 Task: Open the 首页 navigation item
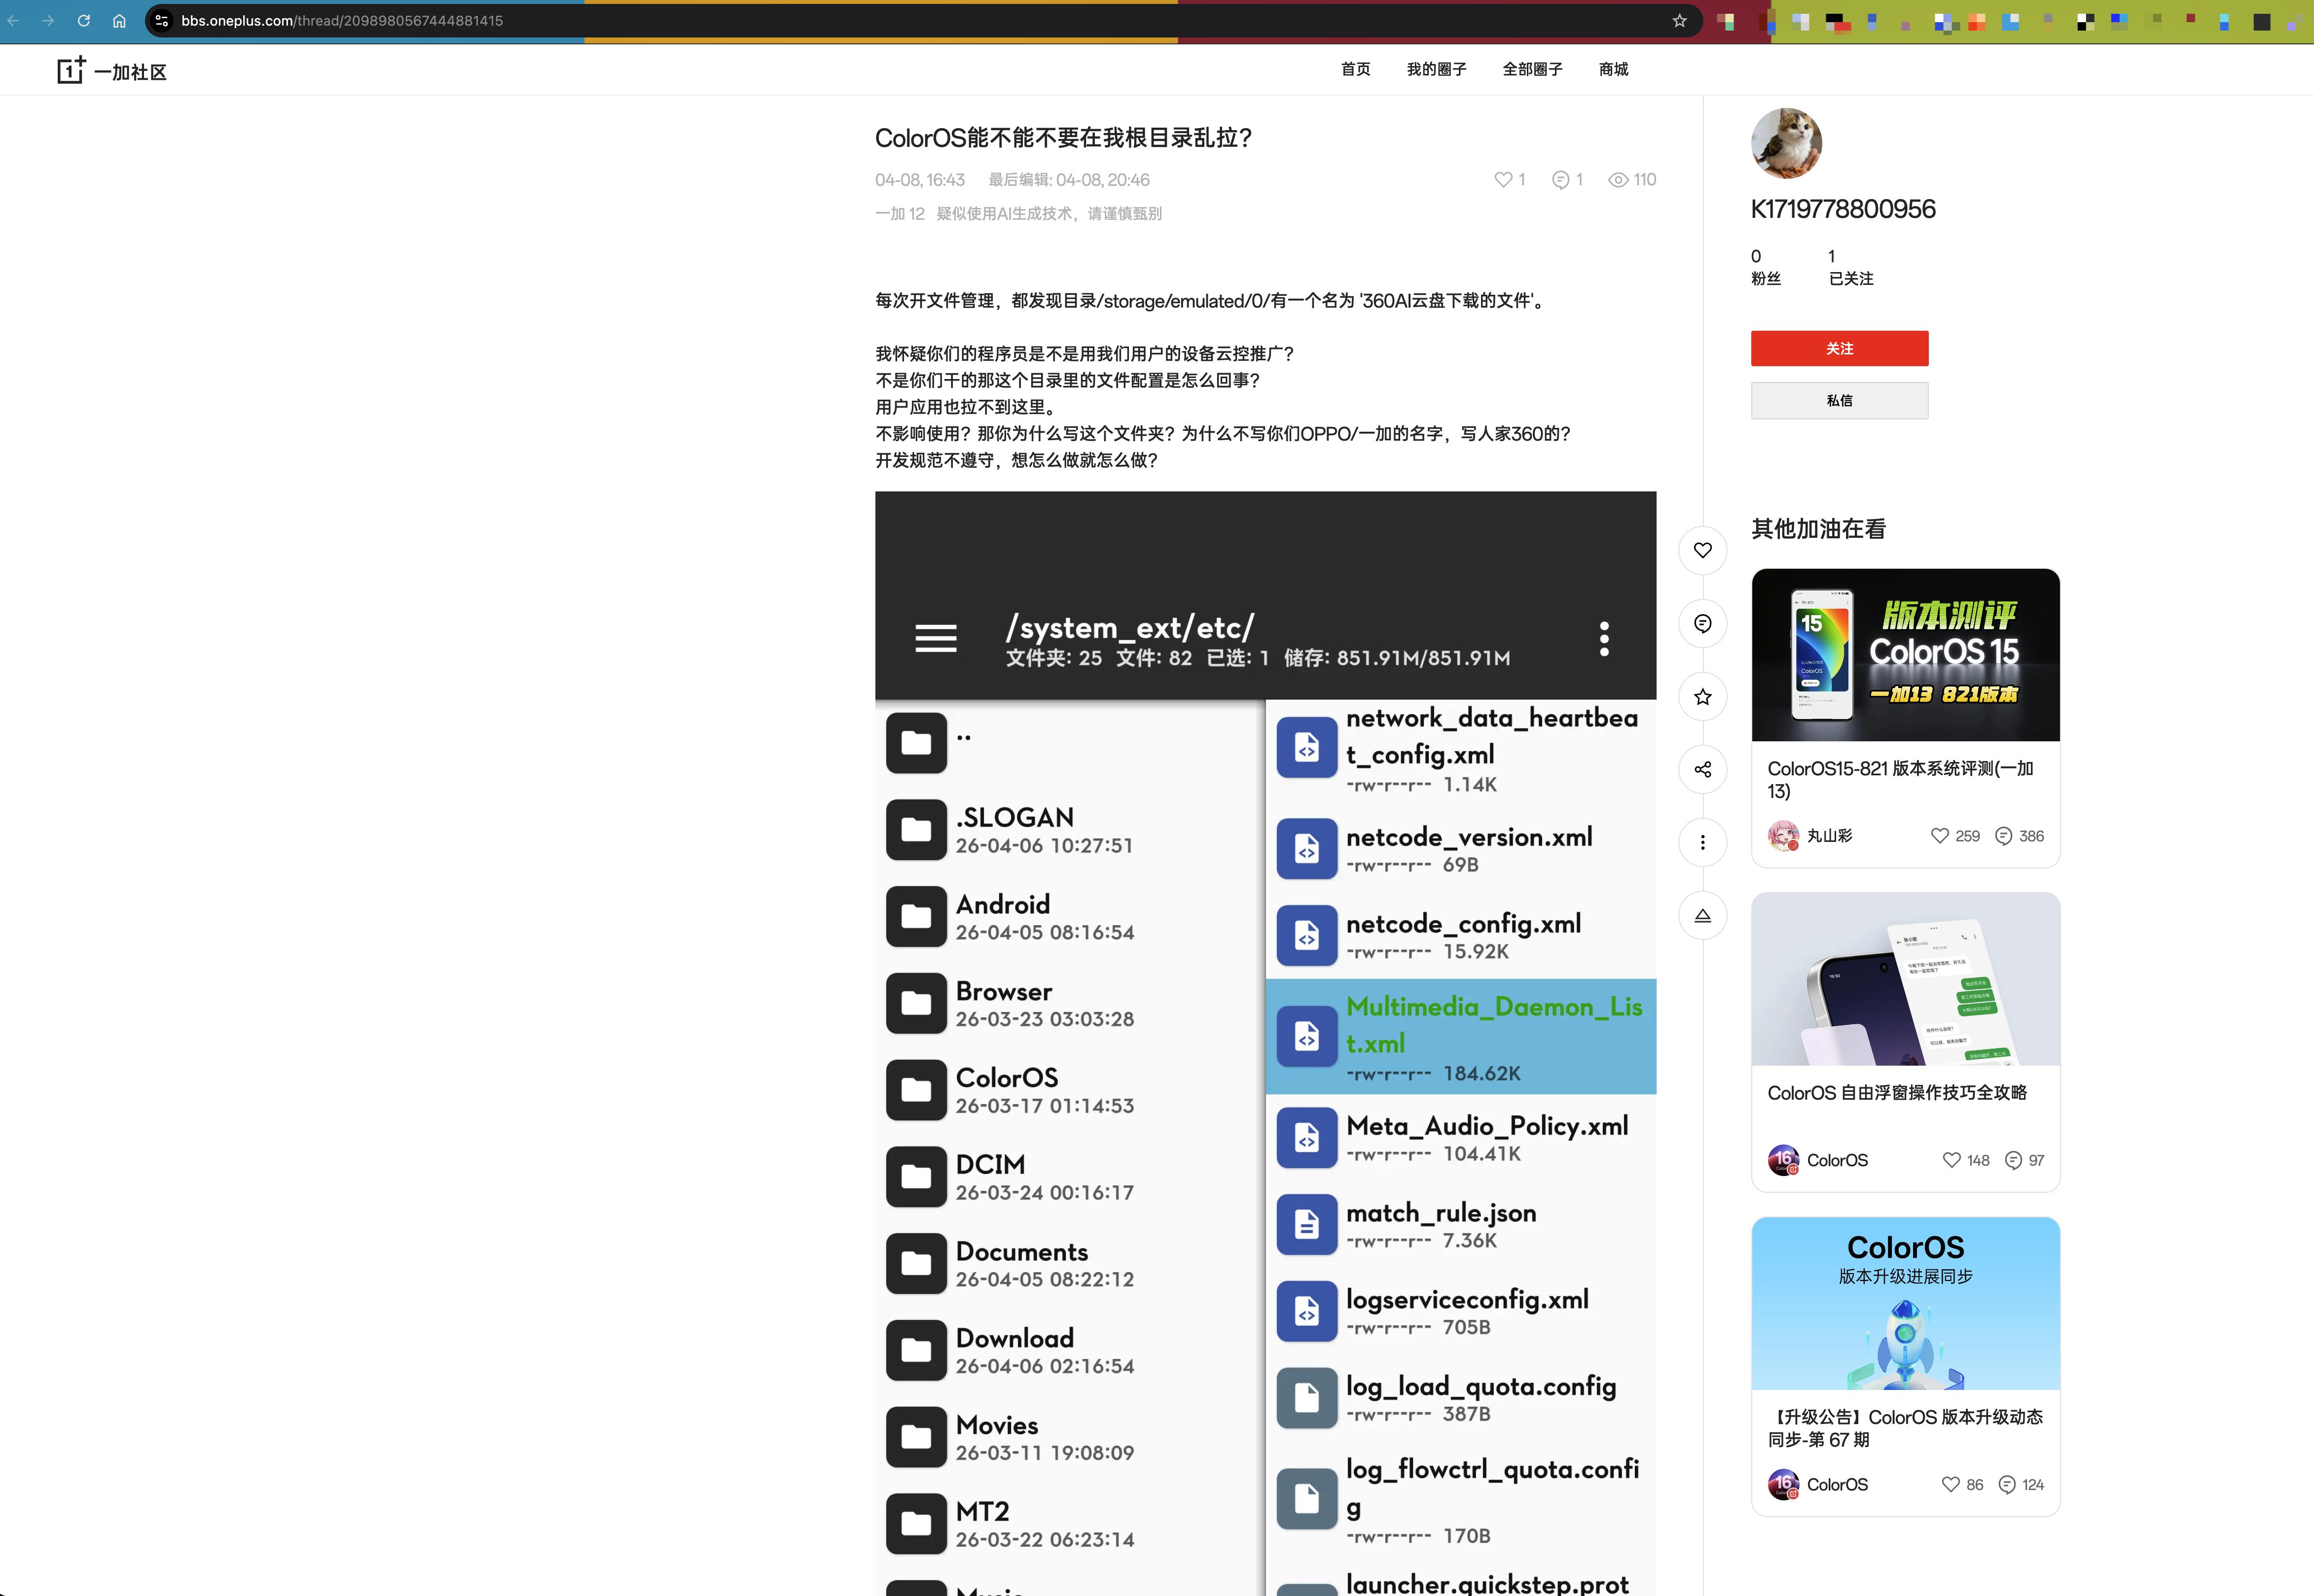tap(1356, 69)
